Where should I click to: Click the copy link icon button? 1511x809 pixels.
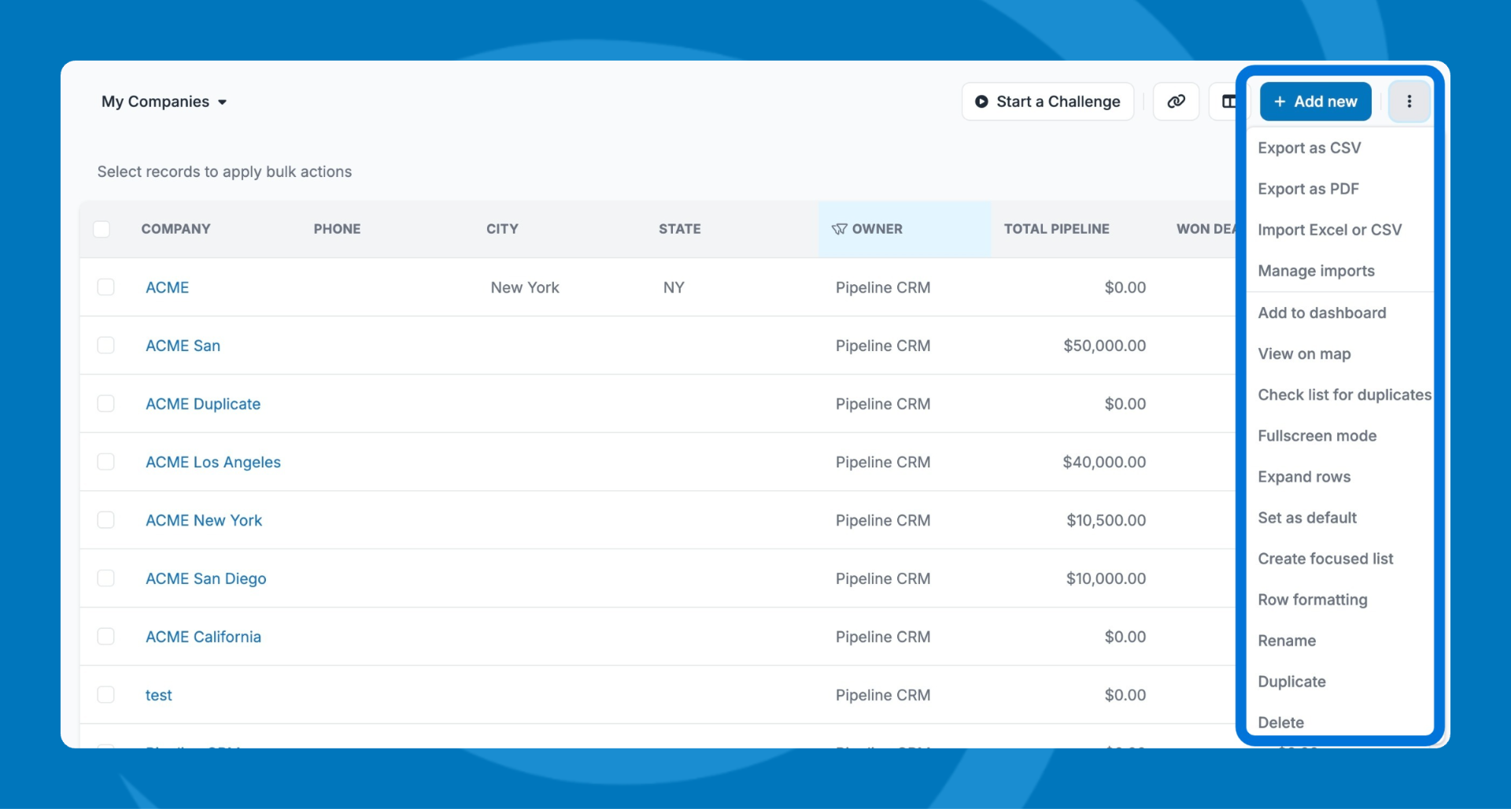(x=1176, y=102)
